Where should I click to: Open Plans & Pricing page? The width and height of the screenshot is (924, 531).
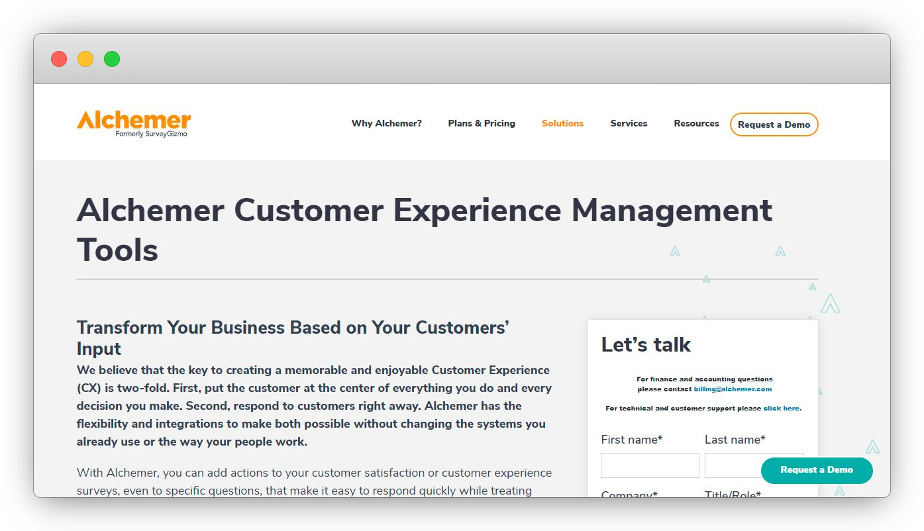click(482, 123)
